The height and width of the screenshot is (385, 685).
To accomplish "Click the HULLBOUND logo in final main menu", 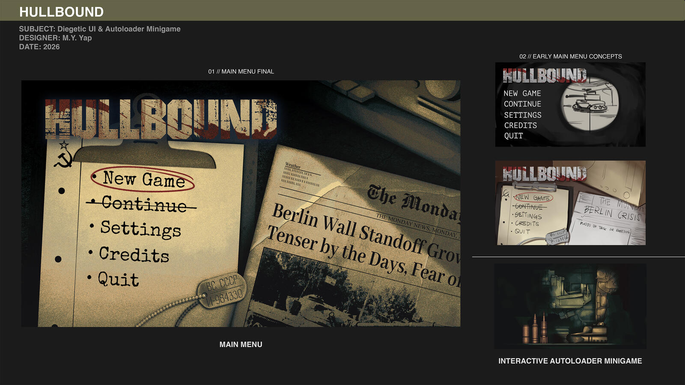I will pos(161,119).
